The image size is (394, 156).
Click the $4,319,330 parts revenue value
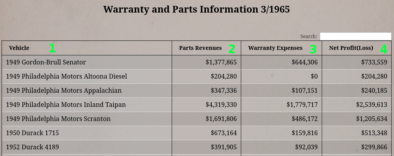[x=221, y=105]
